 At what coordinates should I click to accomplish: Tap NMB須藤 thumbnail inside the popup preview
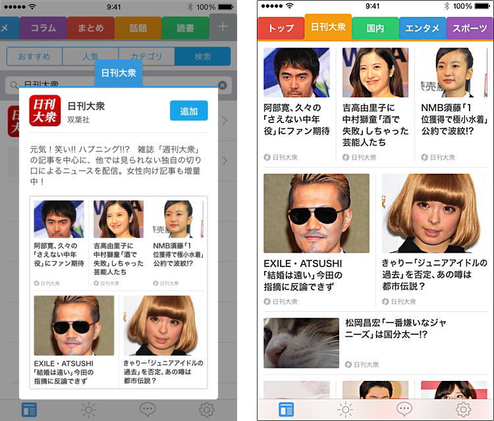[x=178, y=219]
